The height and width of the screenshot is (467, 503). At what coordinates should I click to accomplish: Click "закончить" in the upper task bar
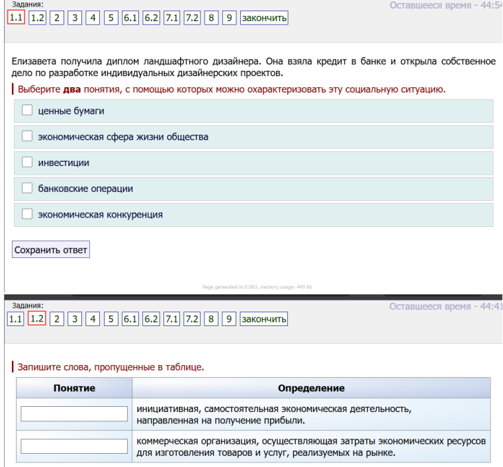point(264,18)
